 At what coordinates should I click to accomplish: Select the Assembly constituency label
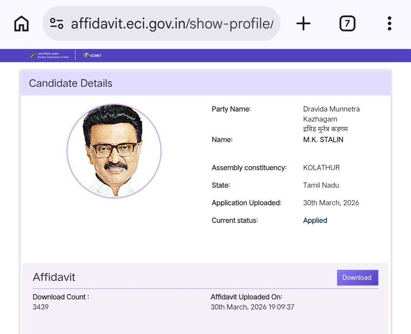(x=249, y=168)
